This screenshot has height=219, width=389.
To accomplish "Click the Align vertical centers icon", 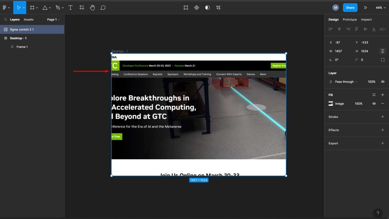I will click(x=365, y=29).
